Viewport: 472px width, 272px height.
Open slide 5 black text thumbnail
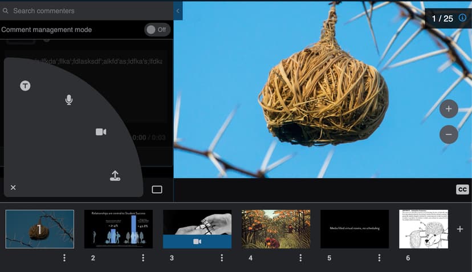[355, 229]
